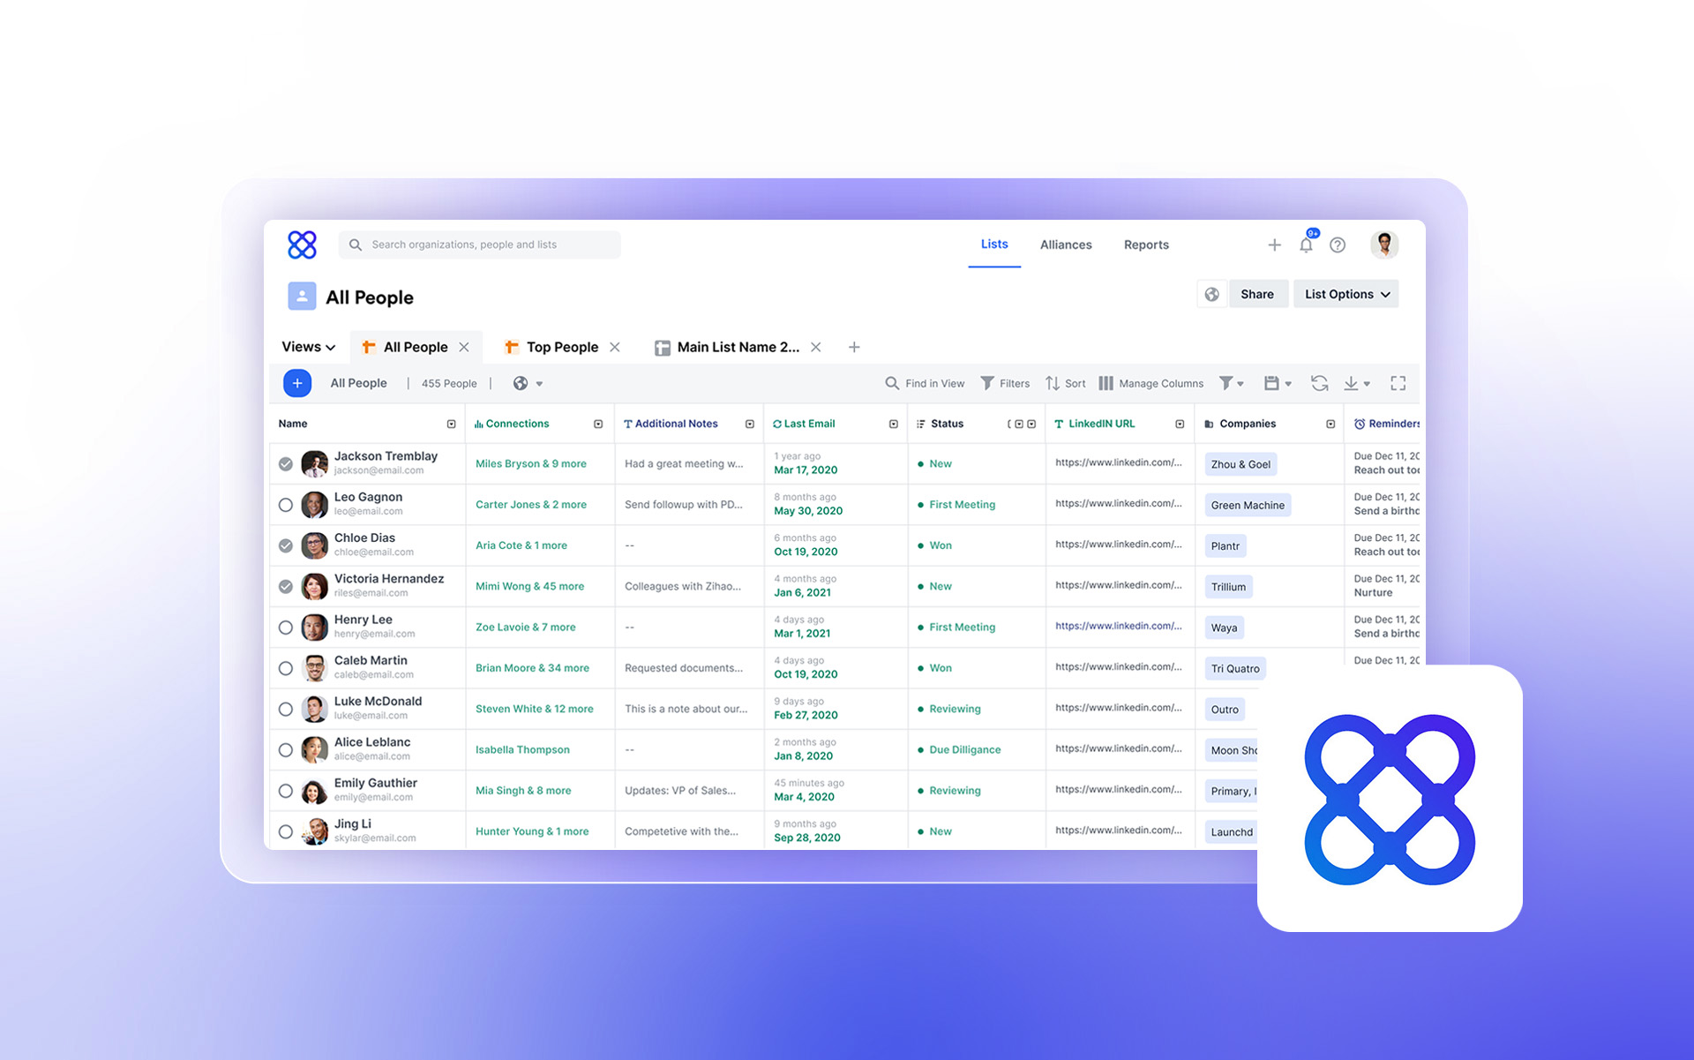Viewport: 1694px width, 1060px height.
Task: Close the Main List Name tab
Action: pyautogui.click(x=816, y=347)
